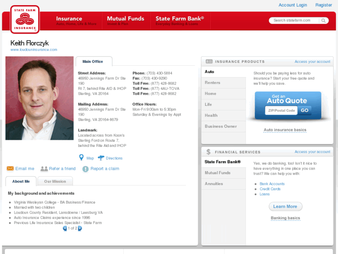Click the GO button for auto quote
Screen dimensions: 338x254
click(x=305, y=110)
